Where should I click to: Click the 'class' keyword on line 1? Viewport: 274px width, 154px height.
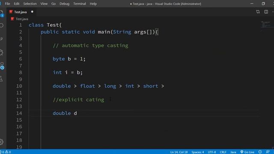pyautogui.click(x=36, y=25)
